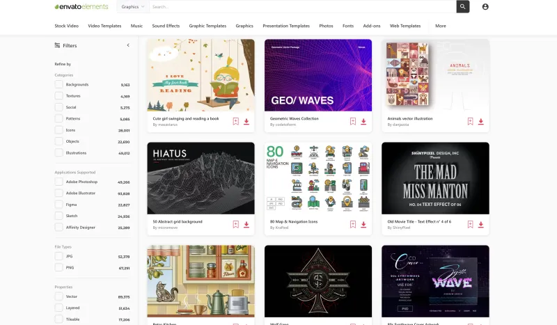Bookmark Cute girl swinging and reading a book
Screen dimensions: 557x325
pyautogui.click(x=235, y=122)
